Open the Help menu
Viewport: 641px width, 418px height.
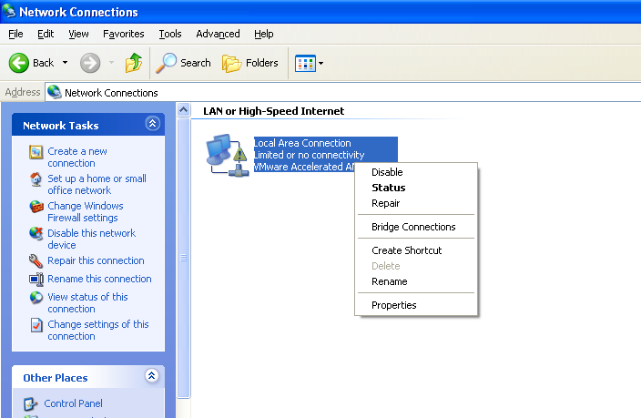(264, 34)
